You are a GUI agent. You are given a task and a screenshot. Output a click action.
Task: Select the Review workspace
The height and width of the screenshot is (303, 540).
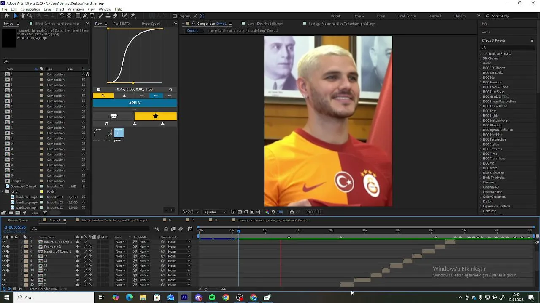[359, 16]
